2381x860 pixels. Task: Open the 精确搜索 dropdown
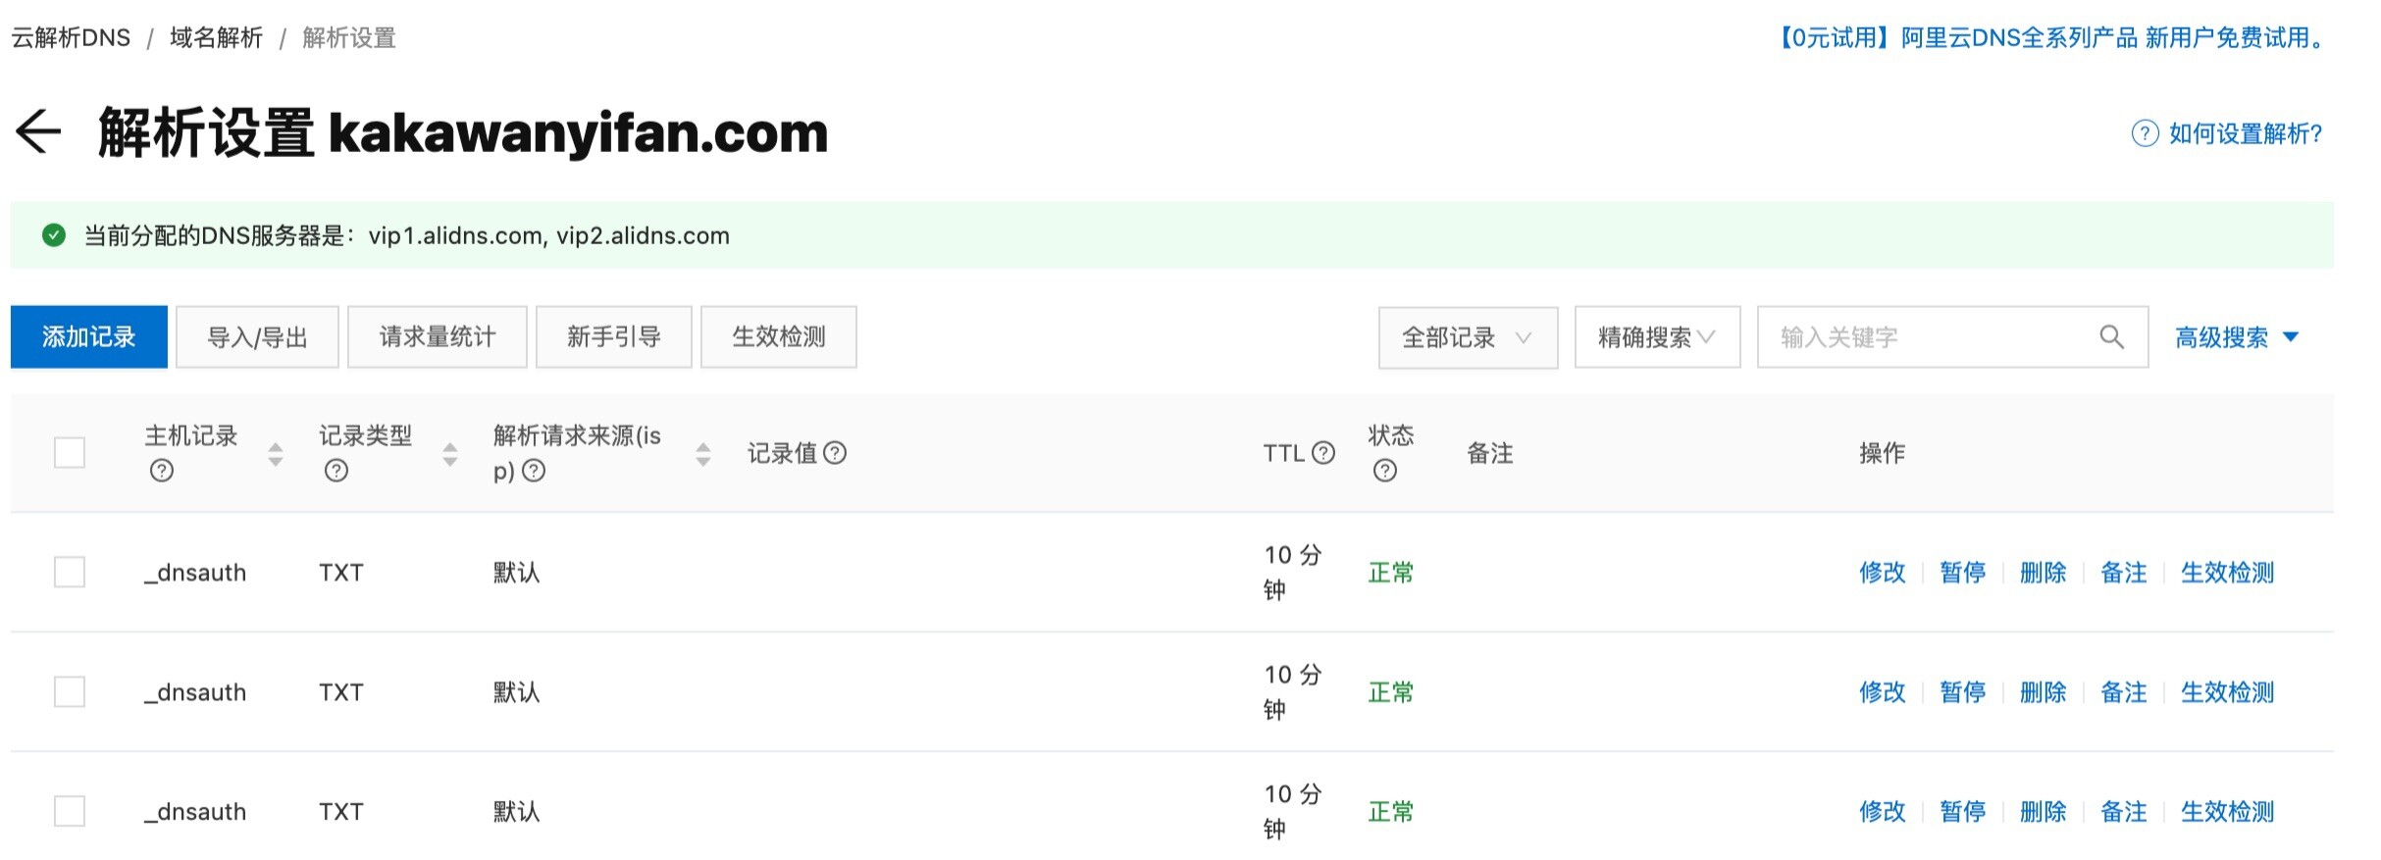coord(1656,337)
